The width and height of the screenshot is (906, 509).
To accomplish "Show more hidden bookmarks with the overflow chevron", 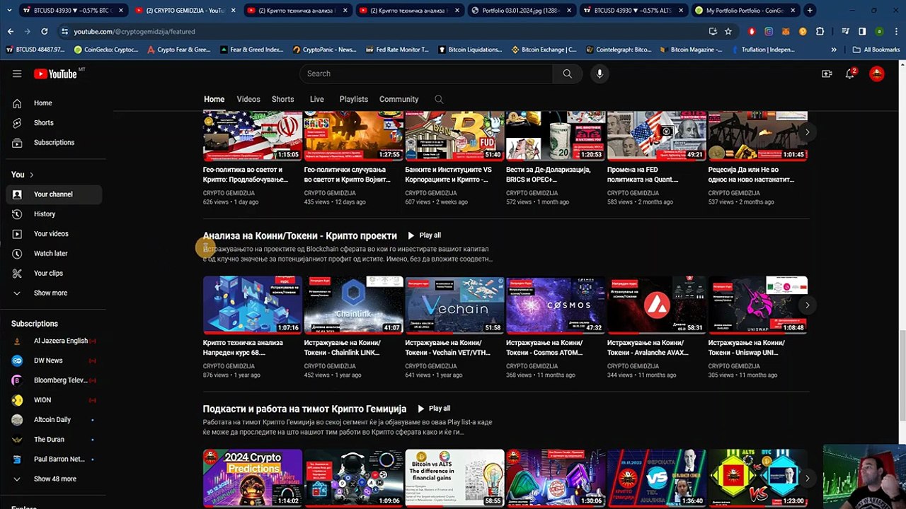I will (834, 50).
